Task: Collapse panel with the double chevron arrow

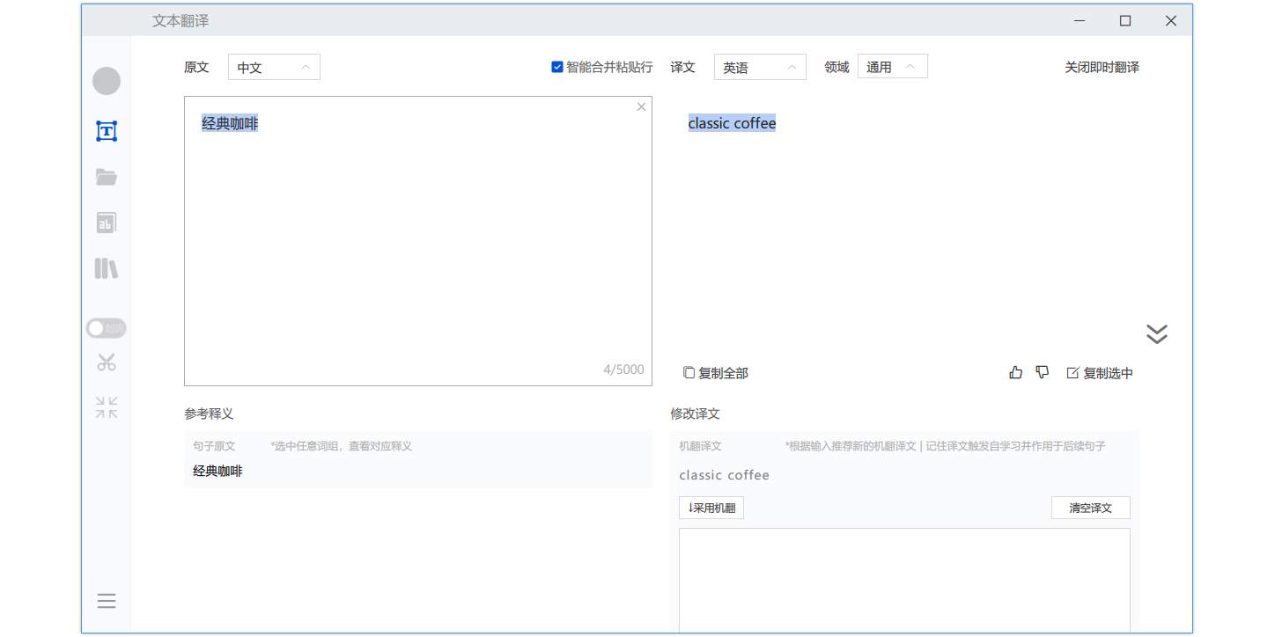Action: tap(1156, 334)
